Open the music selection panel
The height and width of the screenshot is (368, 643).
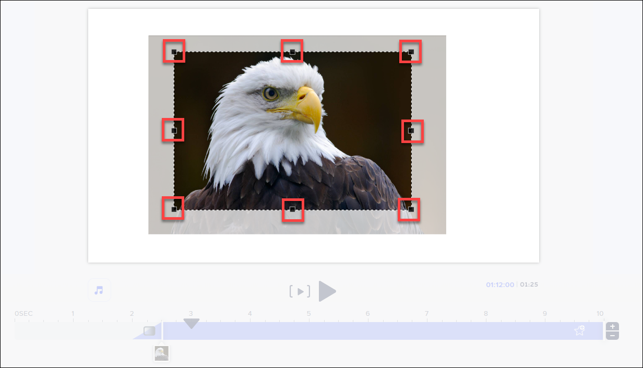(99, 290)
